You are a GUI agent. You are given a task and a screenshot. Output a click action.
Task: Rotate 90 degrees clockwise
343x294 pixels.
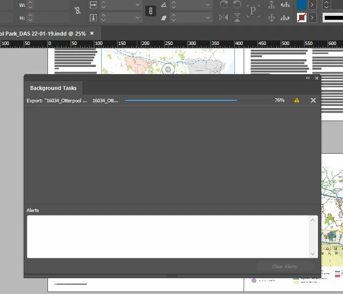[224, 4]
